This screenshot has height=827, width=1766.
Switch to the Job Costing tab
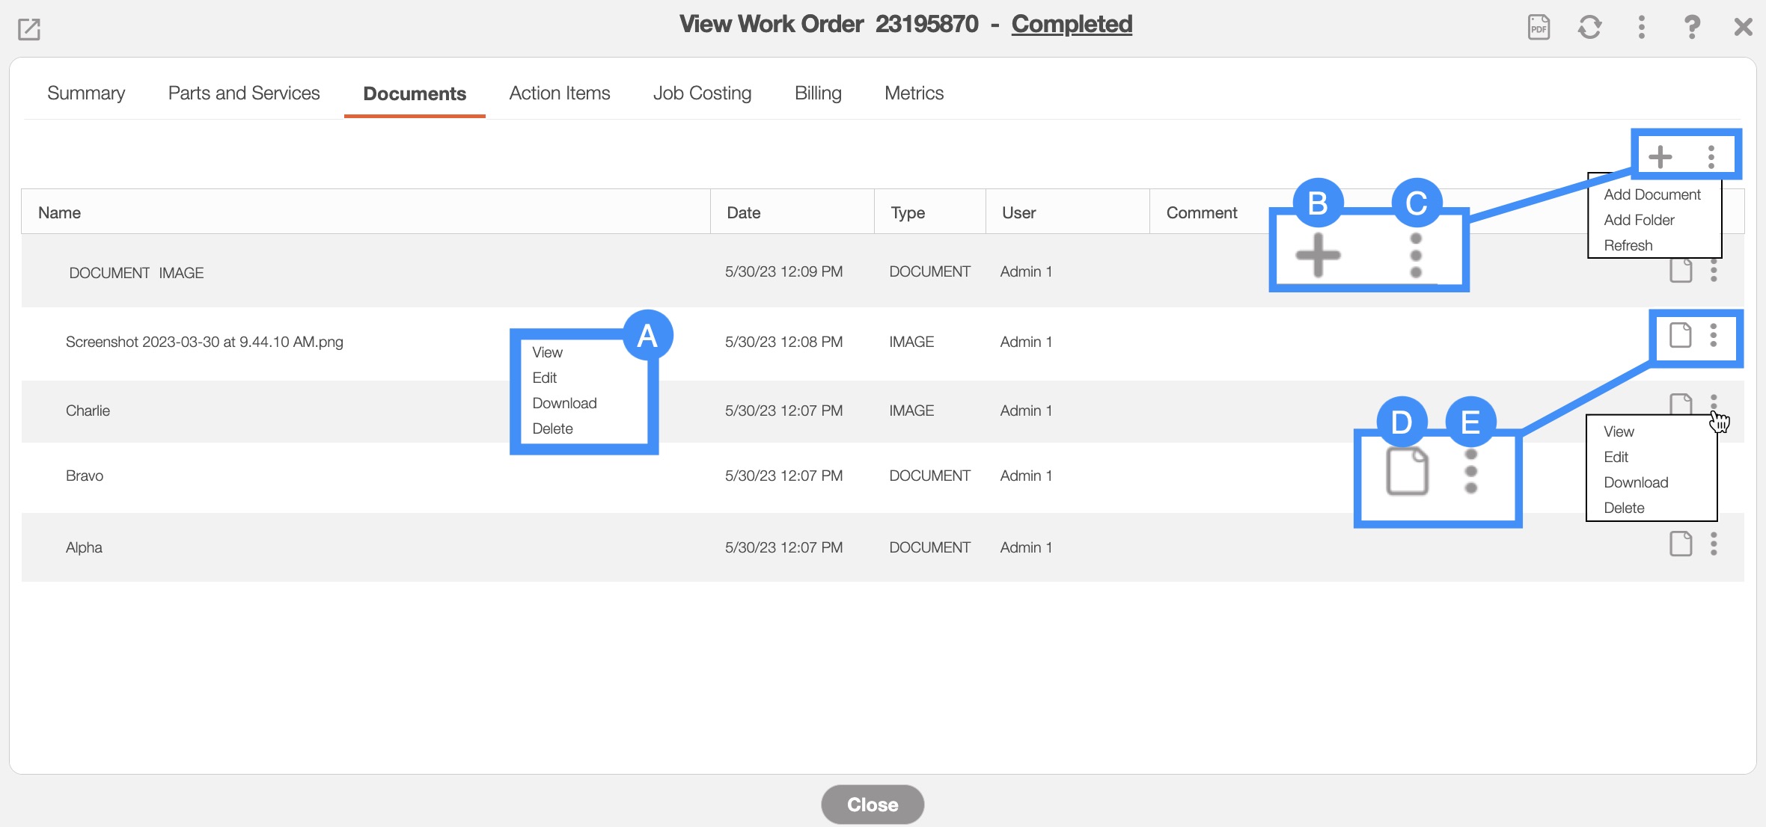702,93
